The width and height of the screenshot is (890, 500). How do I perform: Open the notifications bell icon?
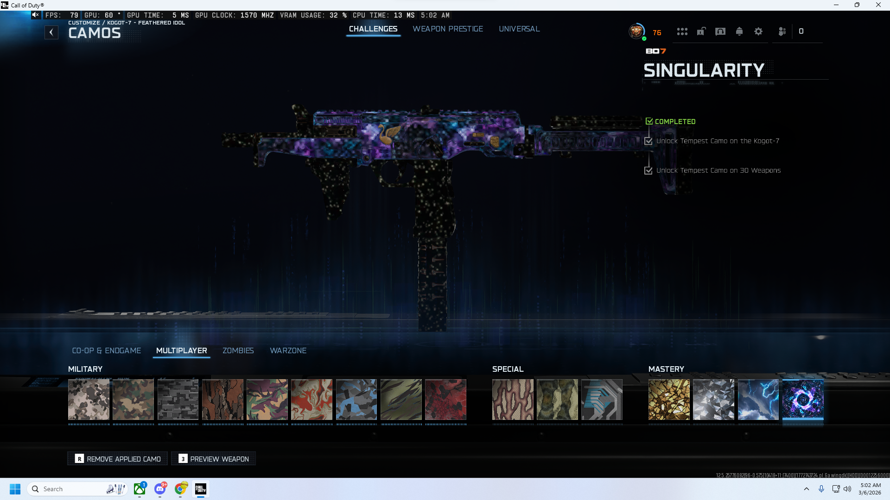point(739,31)
